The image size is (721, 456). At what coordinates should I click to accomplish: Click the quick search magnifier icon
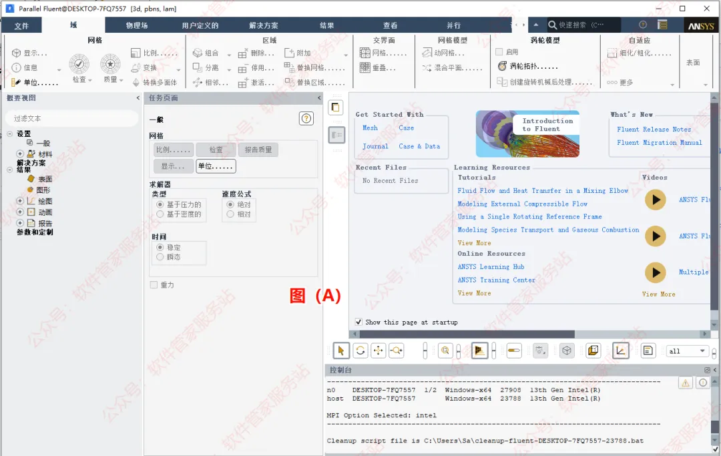pos(552,25)
